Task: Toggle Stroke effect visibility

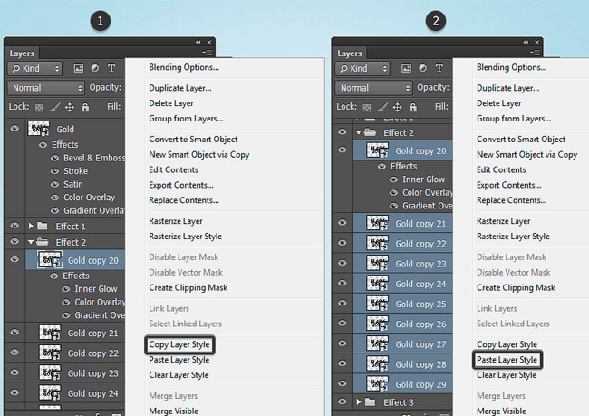Action: pyautogui.click(x=55, y=171)
